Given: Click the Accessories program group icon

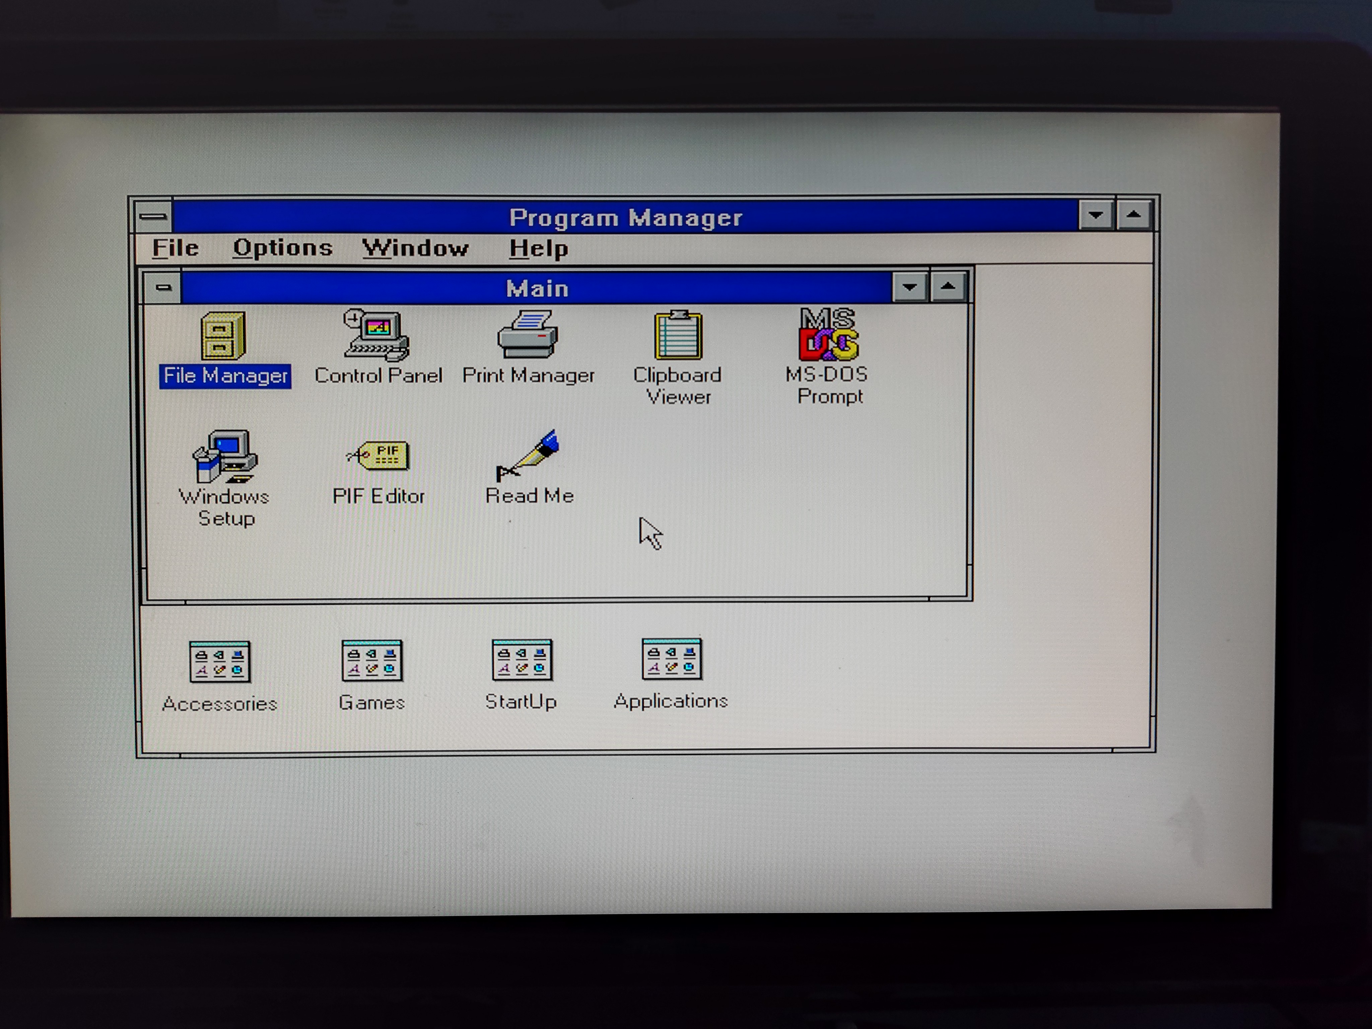Looking at the screenshot, I should (220, 662).
